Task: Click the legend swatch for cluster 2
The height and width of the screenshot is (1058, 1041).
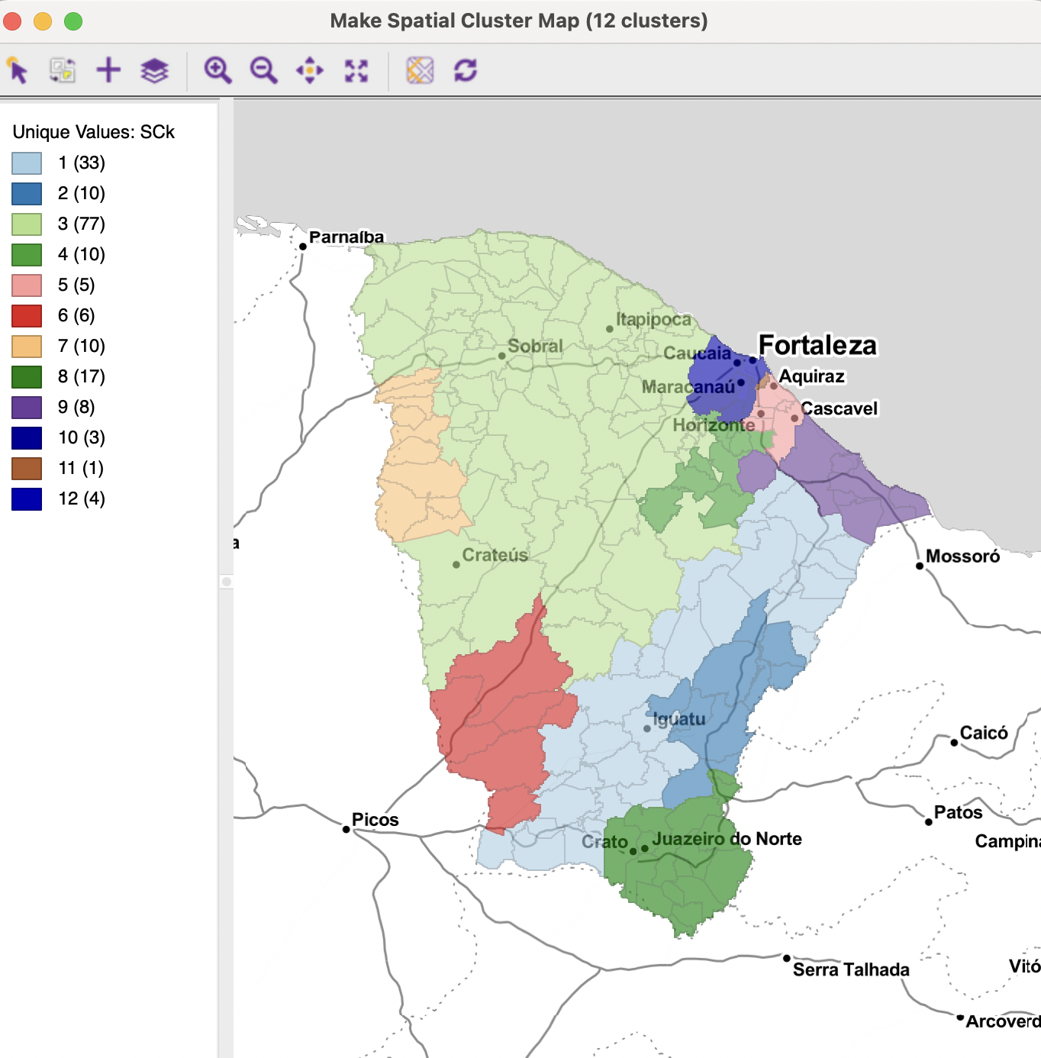Action: coord(27,194)
